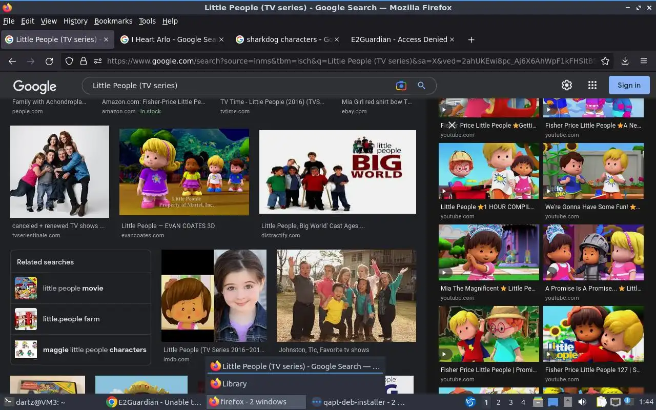Open the Edit menu

(27, 21)
